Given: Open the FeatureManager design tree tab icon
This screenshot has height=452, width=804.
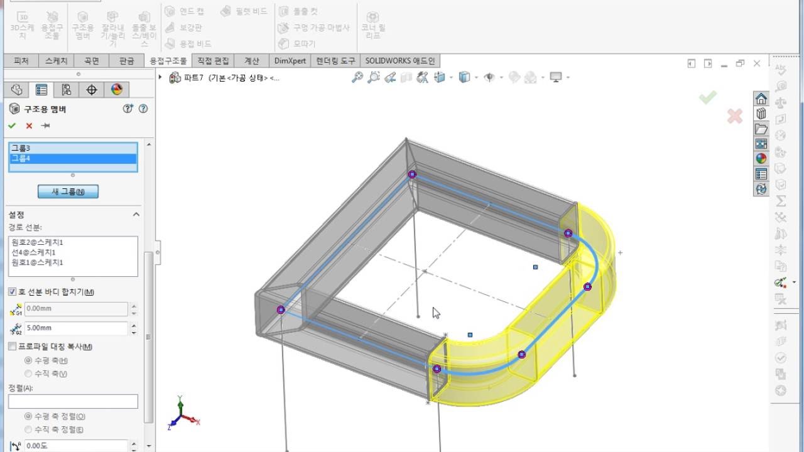Looking at the screenshot, I should coord(16,90).
